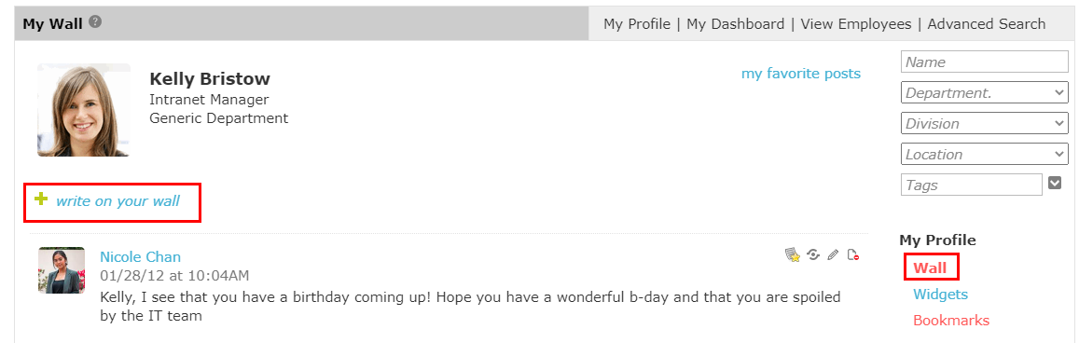
Task: Open Advanced Search in the top menu
Action: [x=986, y=24]
